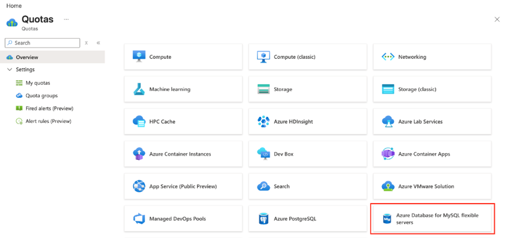Open the Dev Box quota card
The width and height of the screenshot is (510, 238).
point(307,154)
